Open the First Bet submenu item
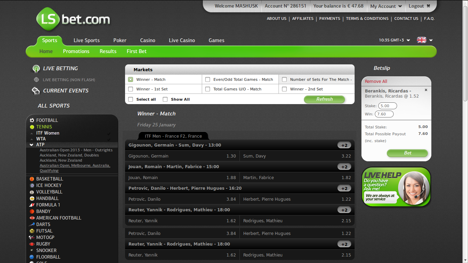Screen dimensions: 468x263 (x=137, y=51)
